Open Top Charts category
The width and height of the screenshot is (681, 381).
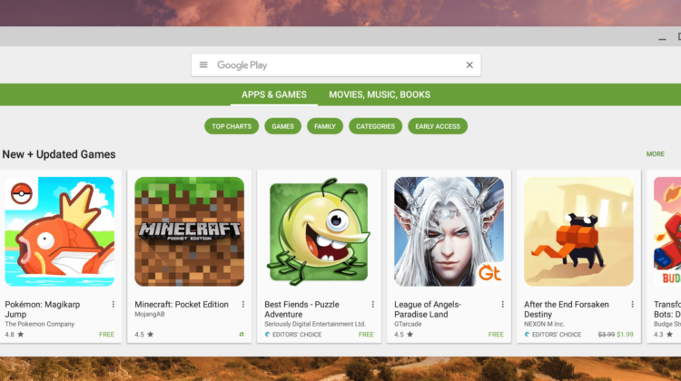[x=232, y=126]
